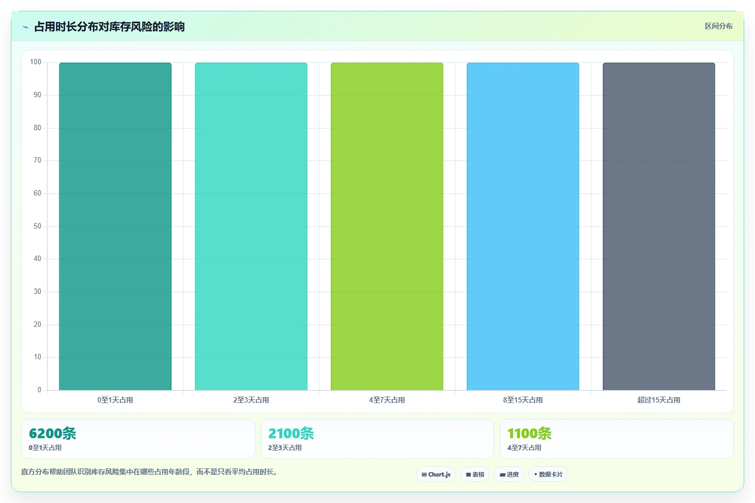Click the chart title 占用时长分布对库存风险的影响
Image resolution: width=755 pixels, height=503 pixels.
[x=110, y=27]
